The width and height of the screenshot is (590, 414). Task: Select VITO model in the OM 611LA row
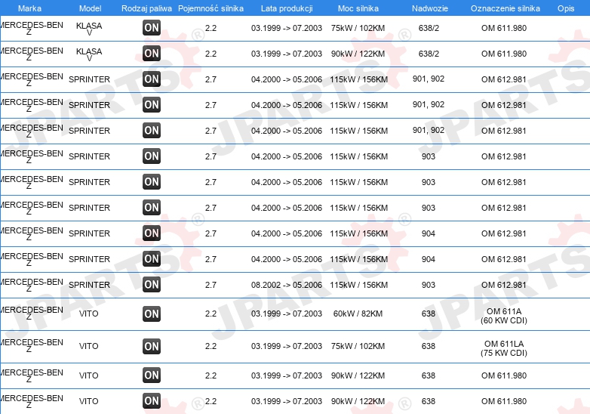[89, 346]
